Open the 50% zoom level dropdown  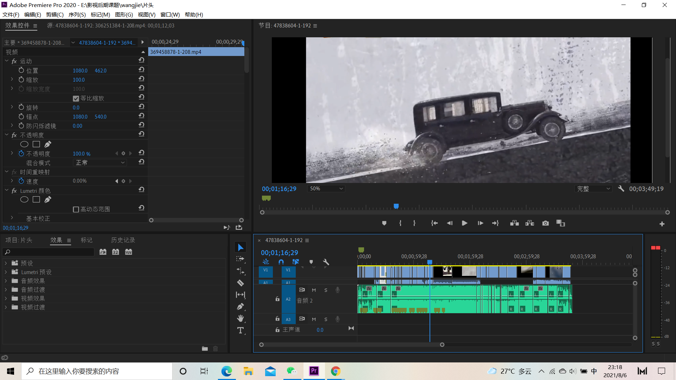tap(326, 189)
